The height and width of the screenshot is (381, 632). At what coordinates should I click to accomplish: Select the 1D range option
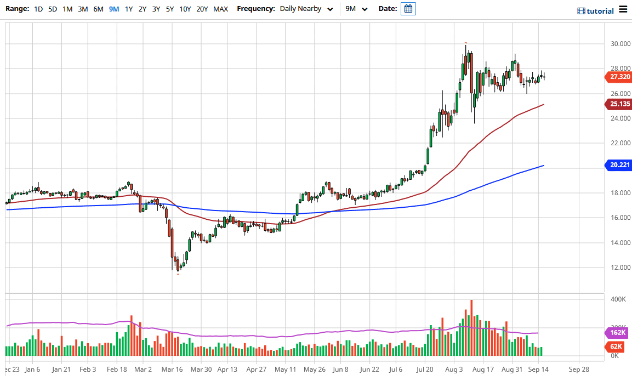38,9
